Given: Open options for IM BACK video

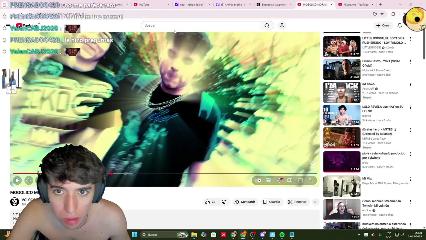Looking at the screenshot, I should (x=410, y=85).
